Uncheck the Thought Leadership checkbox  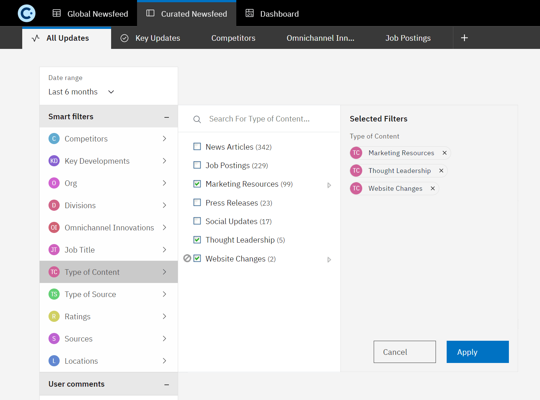pos(197,240)
